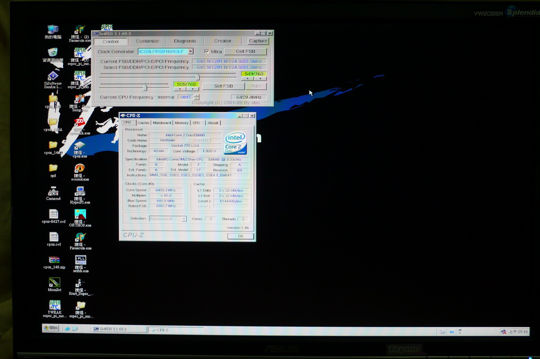This screenshot has width=540, height=359.
Task: Launch the MemSet desktop shortcut
Action: (x=54, y=285)
